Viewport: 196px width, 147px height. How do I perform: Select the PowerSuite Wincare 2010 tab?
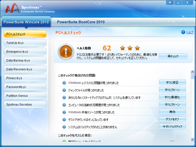click(26, 22)
